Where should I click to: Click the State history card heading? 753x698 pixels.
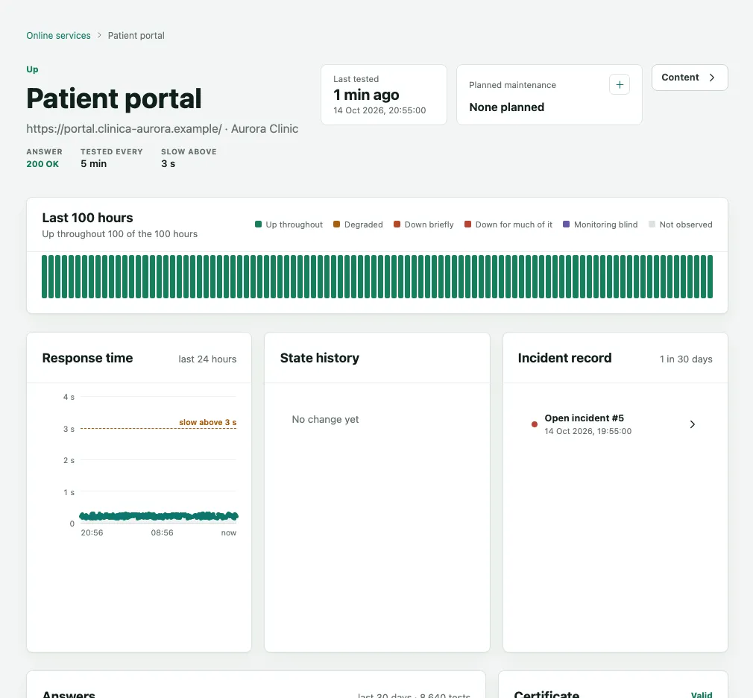319,358
